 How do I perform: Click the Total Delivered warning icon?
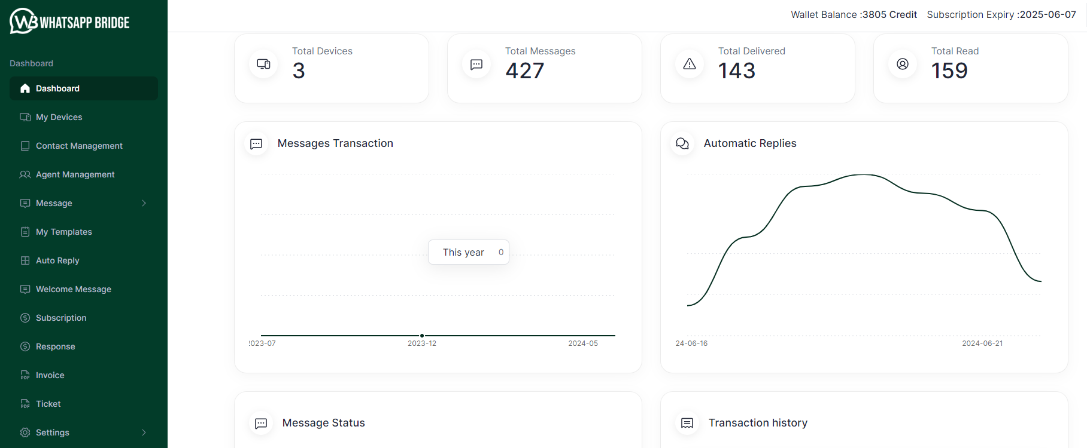coord(690,64)
